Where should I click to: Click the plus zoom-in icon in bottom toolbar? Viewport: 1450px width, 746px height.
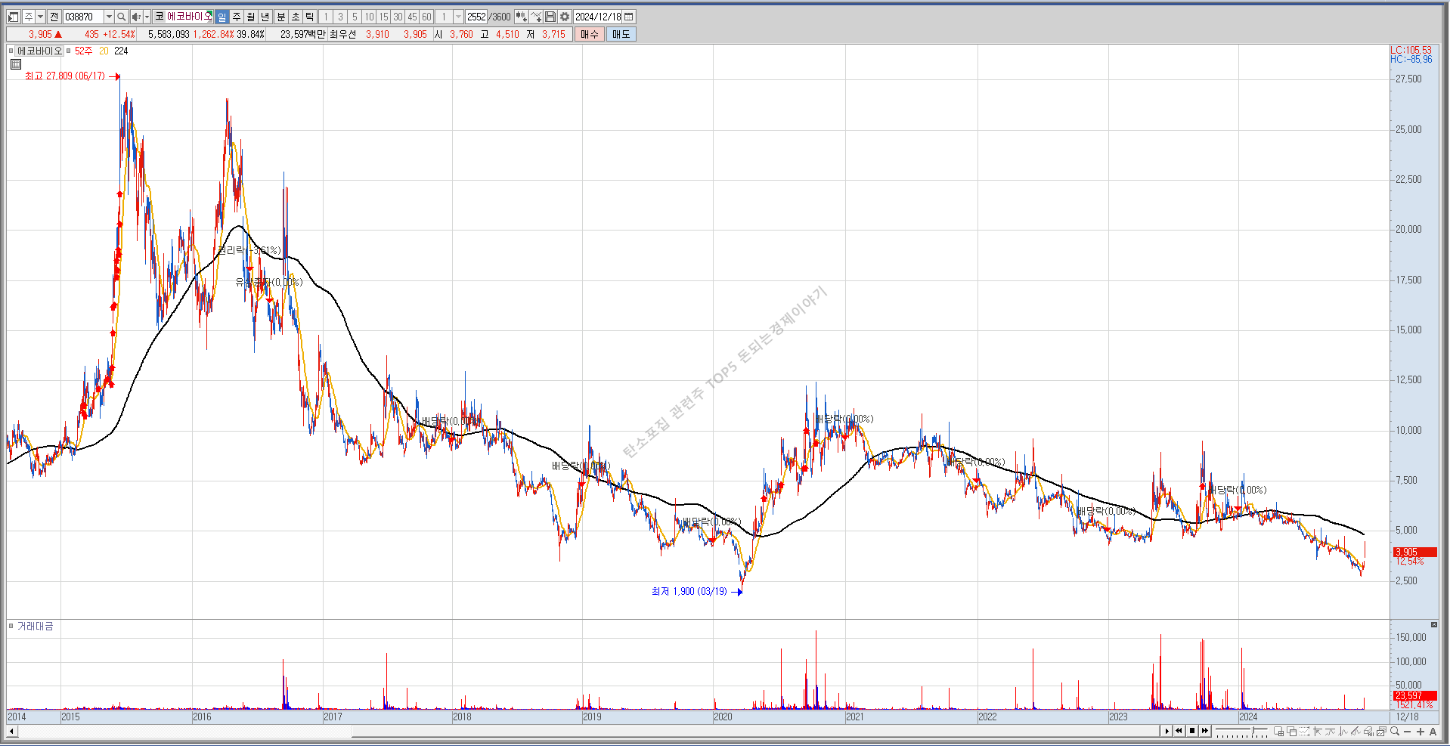[1421, 731]
